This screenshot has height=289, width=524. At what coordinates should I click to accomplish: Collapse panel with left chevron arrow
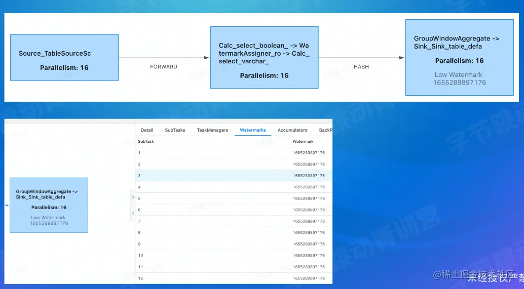[133, 213]
